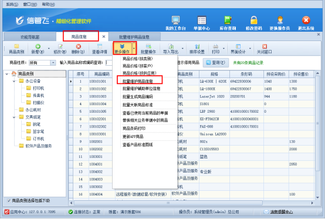Screen dimensions: 325x219
Task: Click the 商品类别 toolbar button
Action: 16,49
